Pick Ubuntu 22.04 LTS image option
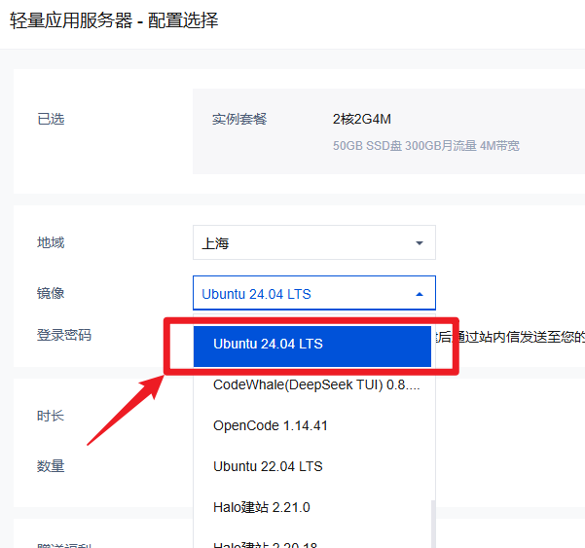 click(314, 466)
